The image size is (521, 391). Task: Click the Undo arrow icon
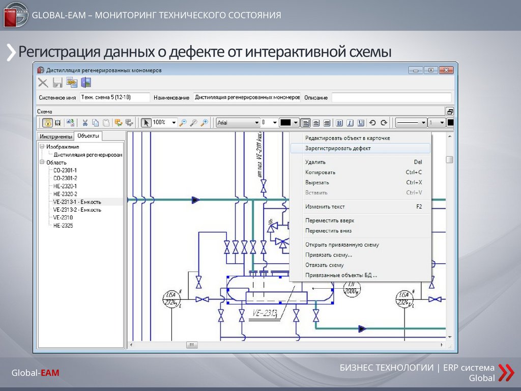[373, 123]
